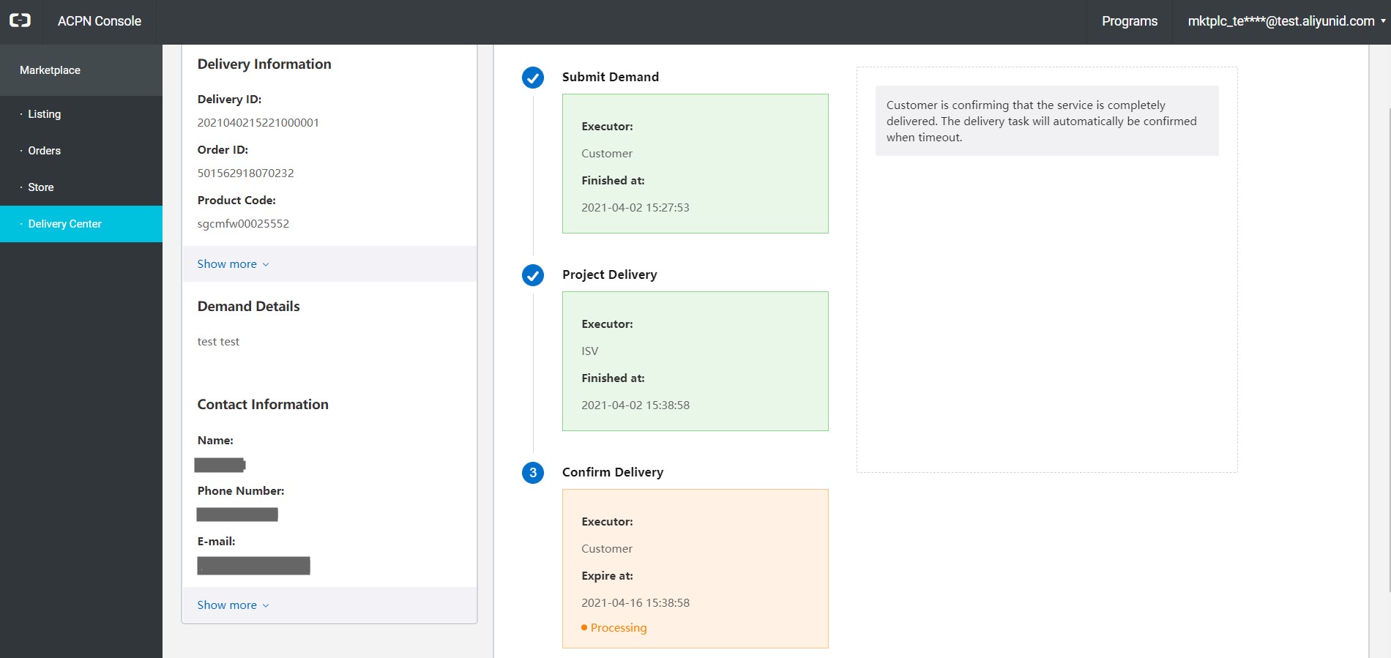Click the Confirm Delivery orange status card
This screenshot has height=658, width=1391.
[695, 568]
